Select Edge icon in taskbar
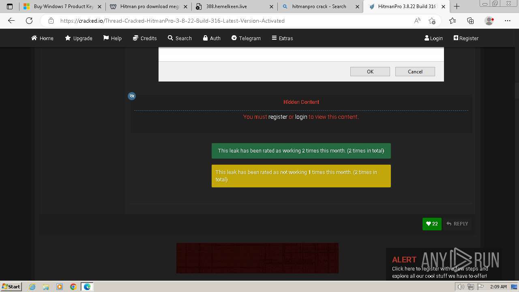 click(87, 287)
